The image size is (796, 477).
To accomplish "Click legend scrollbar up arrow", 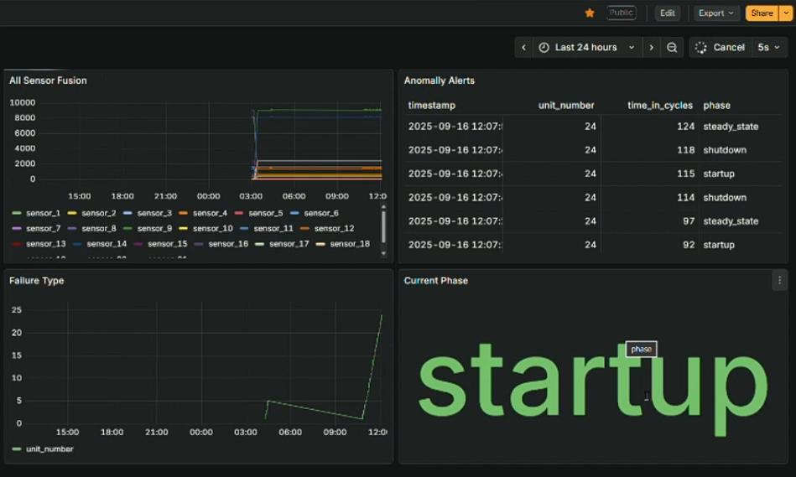I will [383, 207].
